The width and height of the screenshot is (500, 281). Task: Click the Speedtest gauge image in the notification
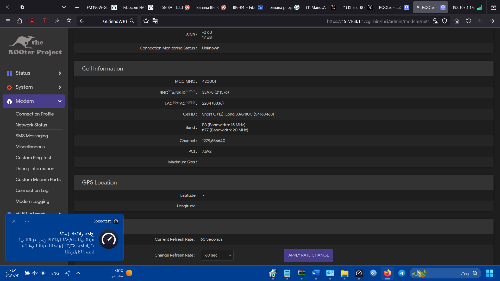[x=109, y=239]
